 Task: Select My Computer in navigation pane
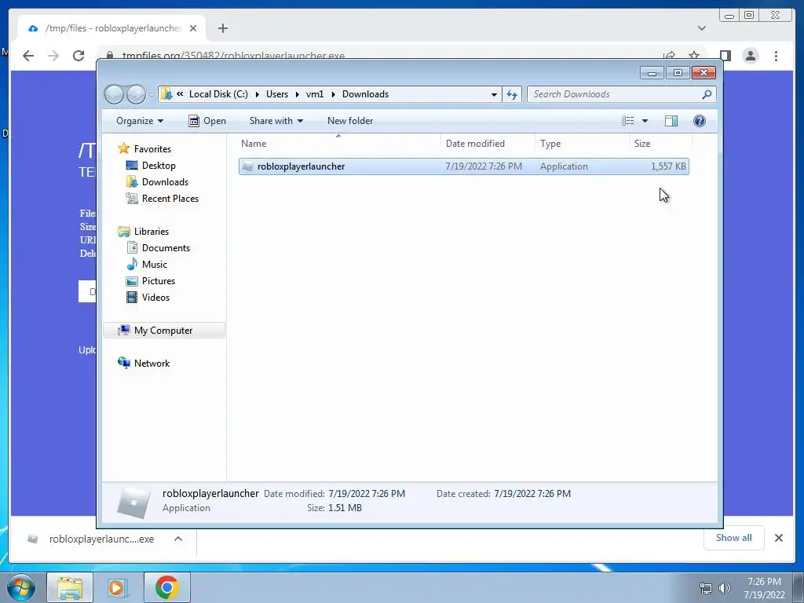pyautogui.click(x=163, y=331)
